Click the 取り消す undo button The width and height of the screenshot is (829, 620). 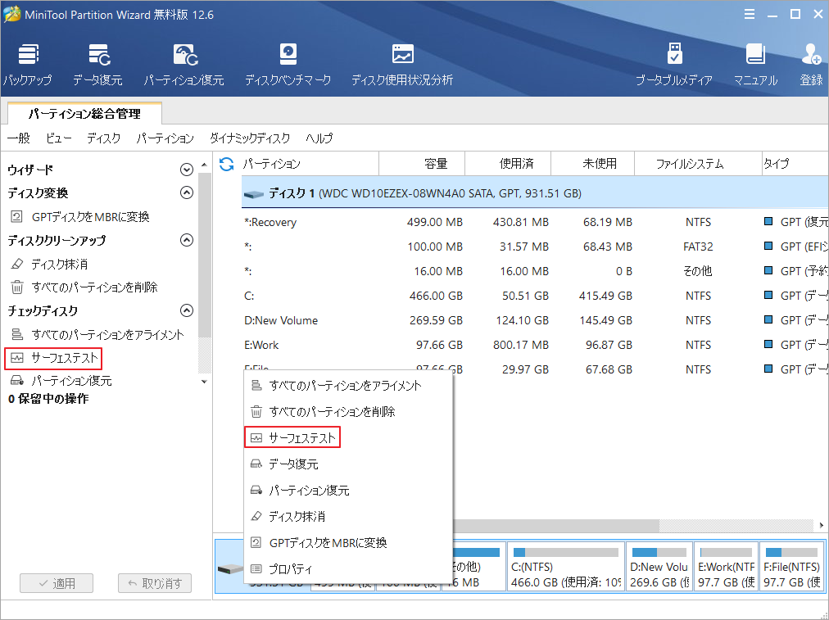click(154, 583)
